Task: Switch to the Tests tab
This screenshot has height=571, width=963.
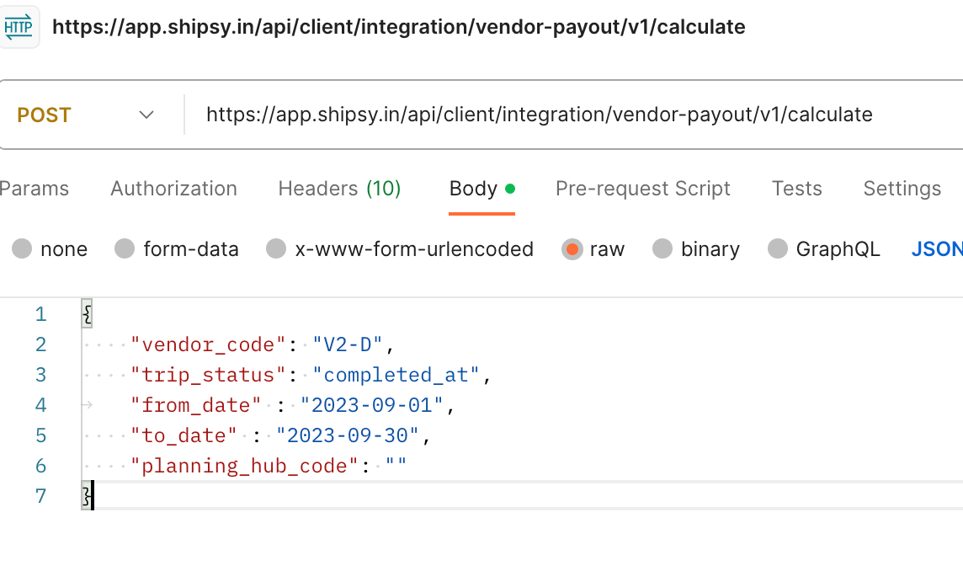Action: [x=796, y=189]
